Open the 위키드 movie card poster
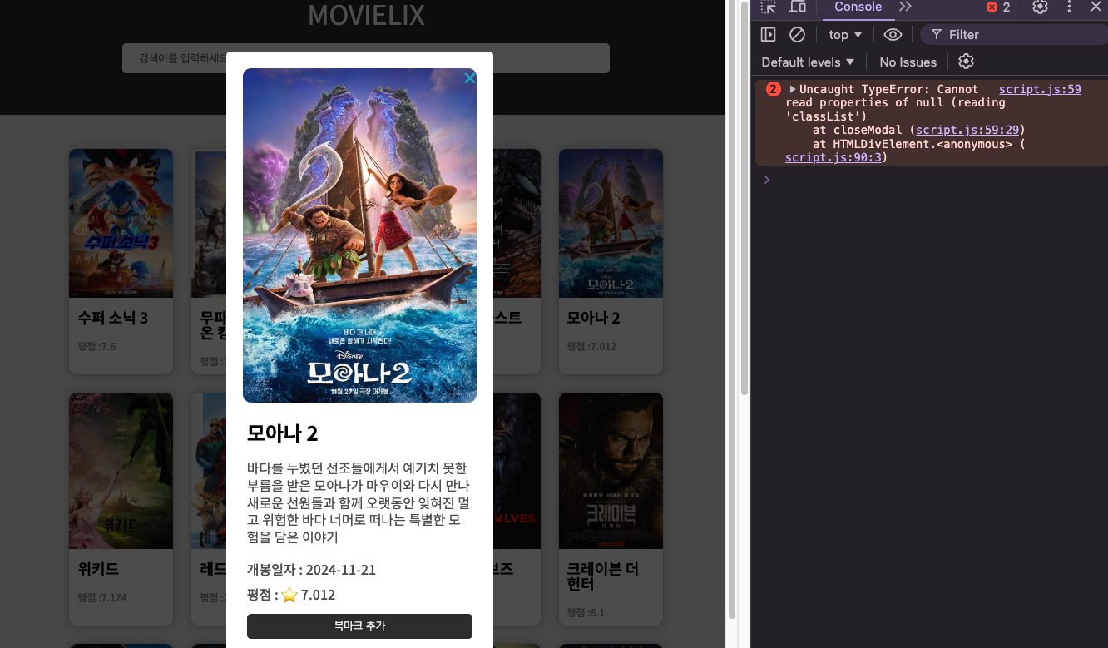The width and height of the screenshot is (1108, 648). [121, 471]
